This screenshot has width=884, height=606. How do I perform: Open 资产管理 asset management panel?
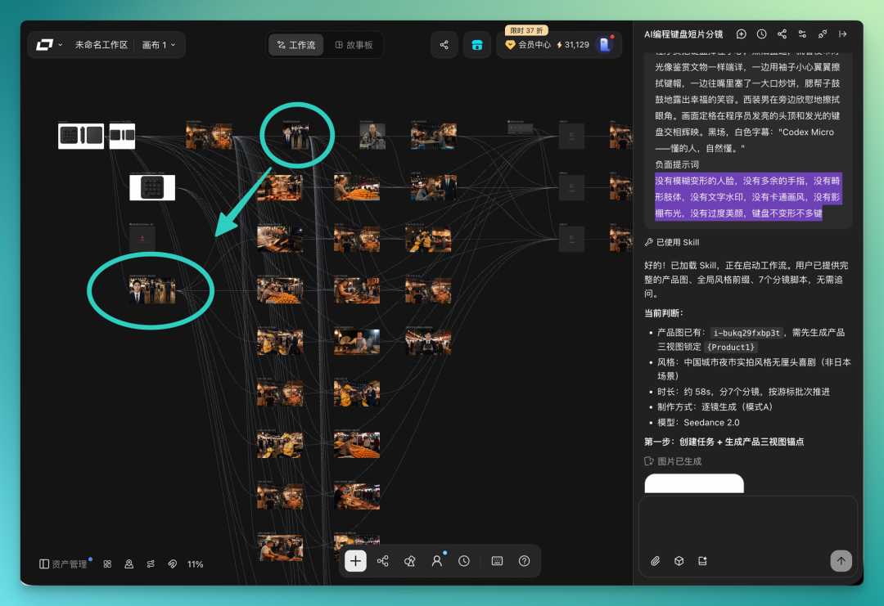tap(63, 563)
